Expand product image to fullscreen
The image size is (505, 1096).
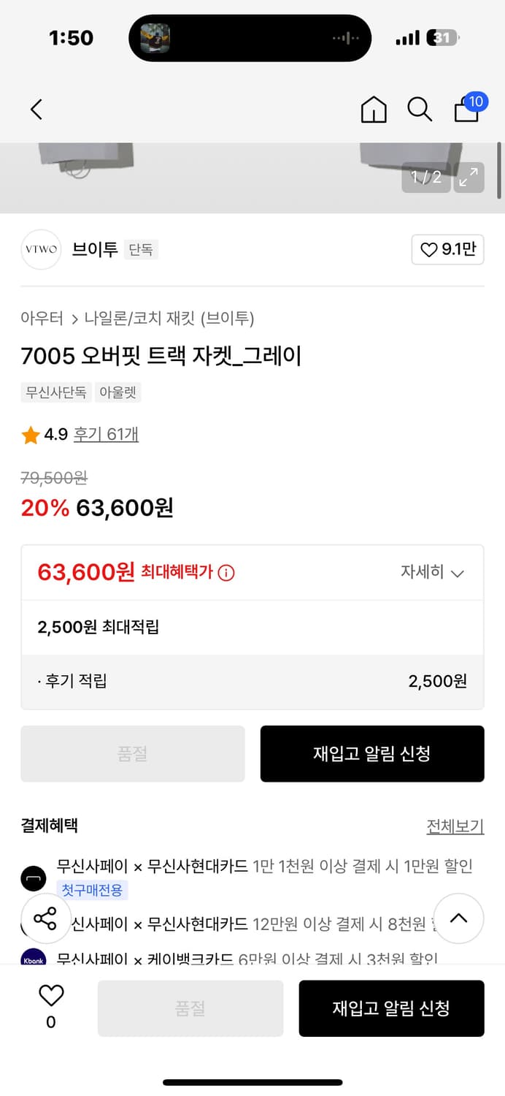[x=469, y=177]
